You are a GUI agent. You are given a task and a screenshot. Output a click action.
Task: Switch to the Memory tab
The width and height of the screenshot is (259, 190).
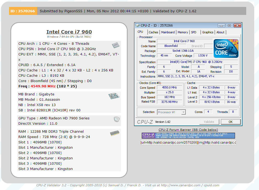tap(183, 32)
